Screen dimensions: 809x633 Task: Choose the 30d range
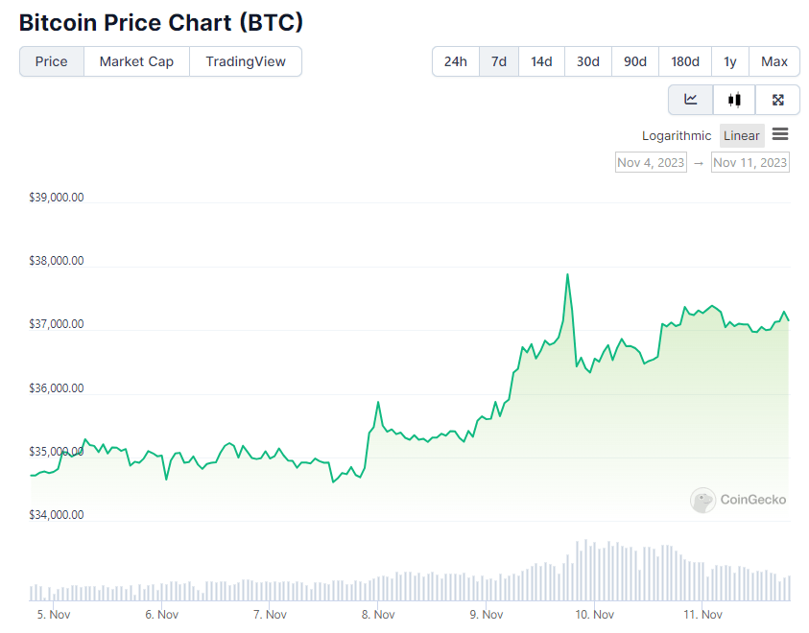coord(588,61)
